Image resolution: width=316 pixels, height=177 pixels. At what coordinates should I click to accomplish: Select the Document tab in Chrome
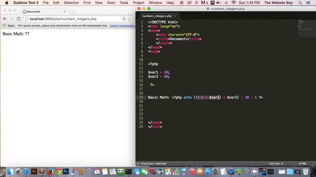click(43, 12)
